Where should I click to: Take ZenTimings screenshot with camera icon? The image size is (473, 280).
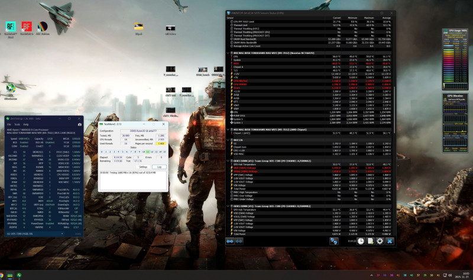click(80, 124)
